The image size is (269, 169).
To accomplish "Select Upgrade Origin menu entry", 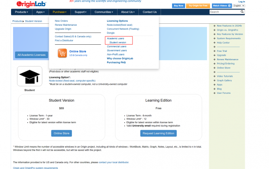I will pyautogui.click(x=63, y=29).
